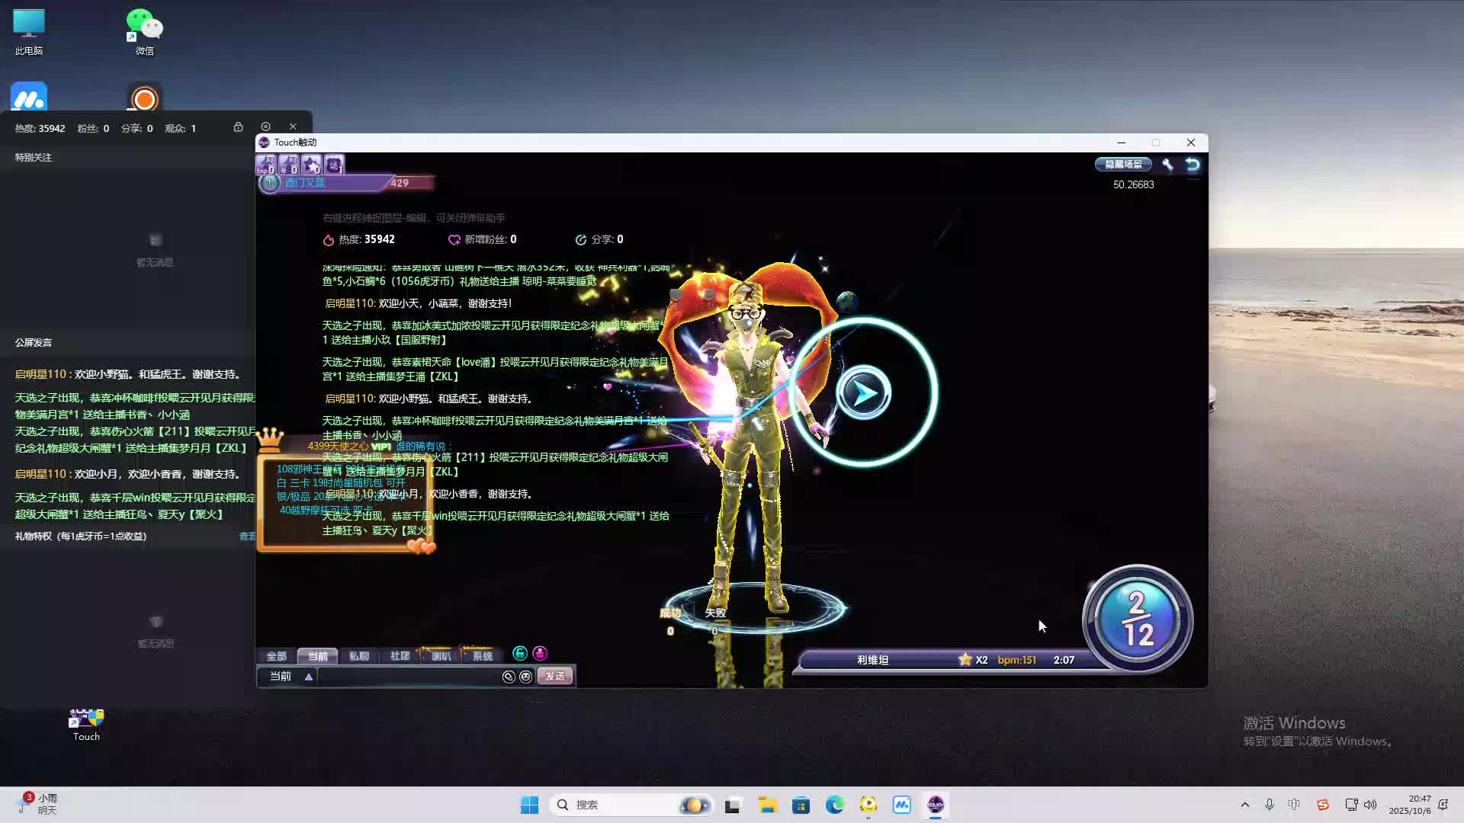Switch to the 全部 chat tab
The width and height of the screenshot is (1464, 823).
click(x=276, y=656)
